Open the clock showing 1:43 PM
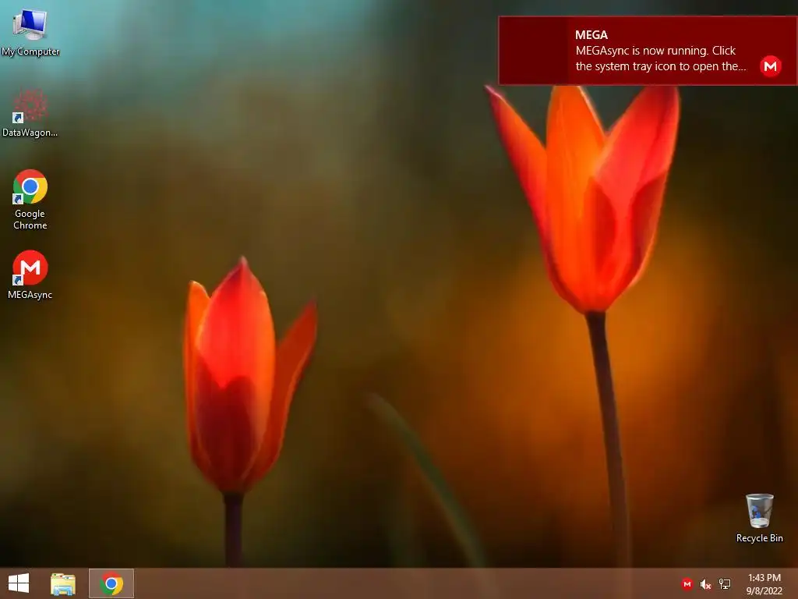The image size is (798, 599). pos(764,584)
